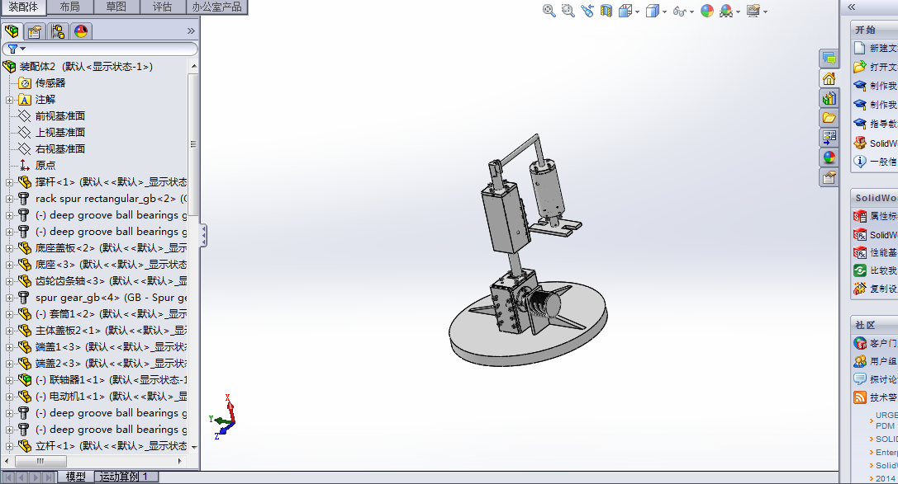Switch to DisplayManager tab icon
This screenshot has height=484, width=898.
click(x=81, y=31)
